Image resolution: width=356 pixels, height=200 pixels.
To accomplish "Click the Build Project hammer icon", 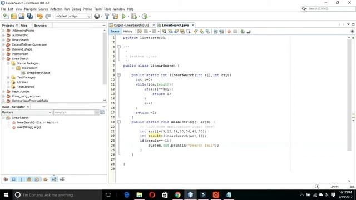I will pyautogui.click(x=107, y=16).
